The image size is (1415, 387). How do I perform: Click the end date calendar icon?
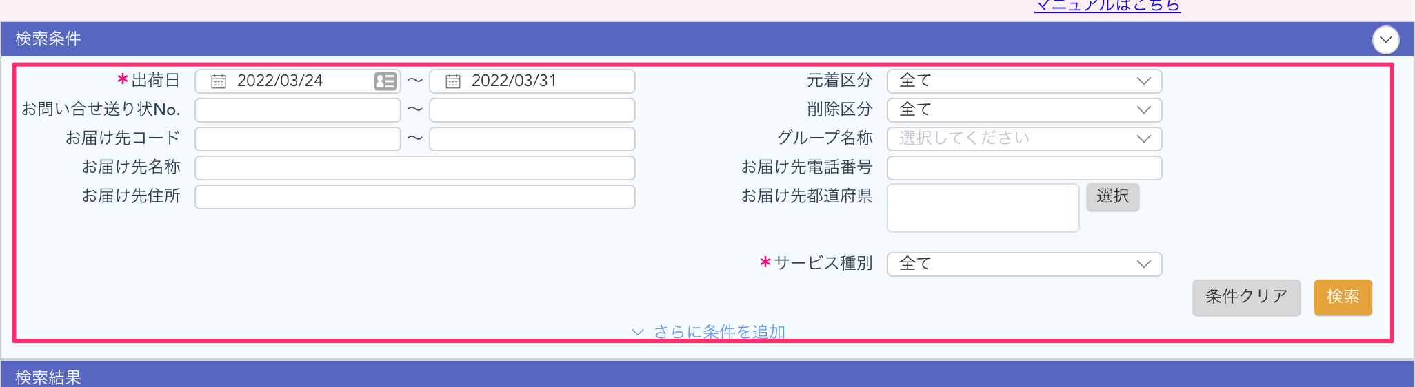coord(453,81)
